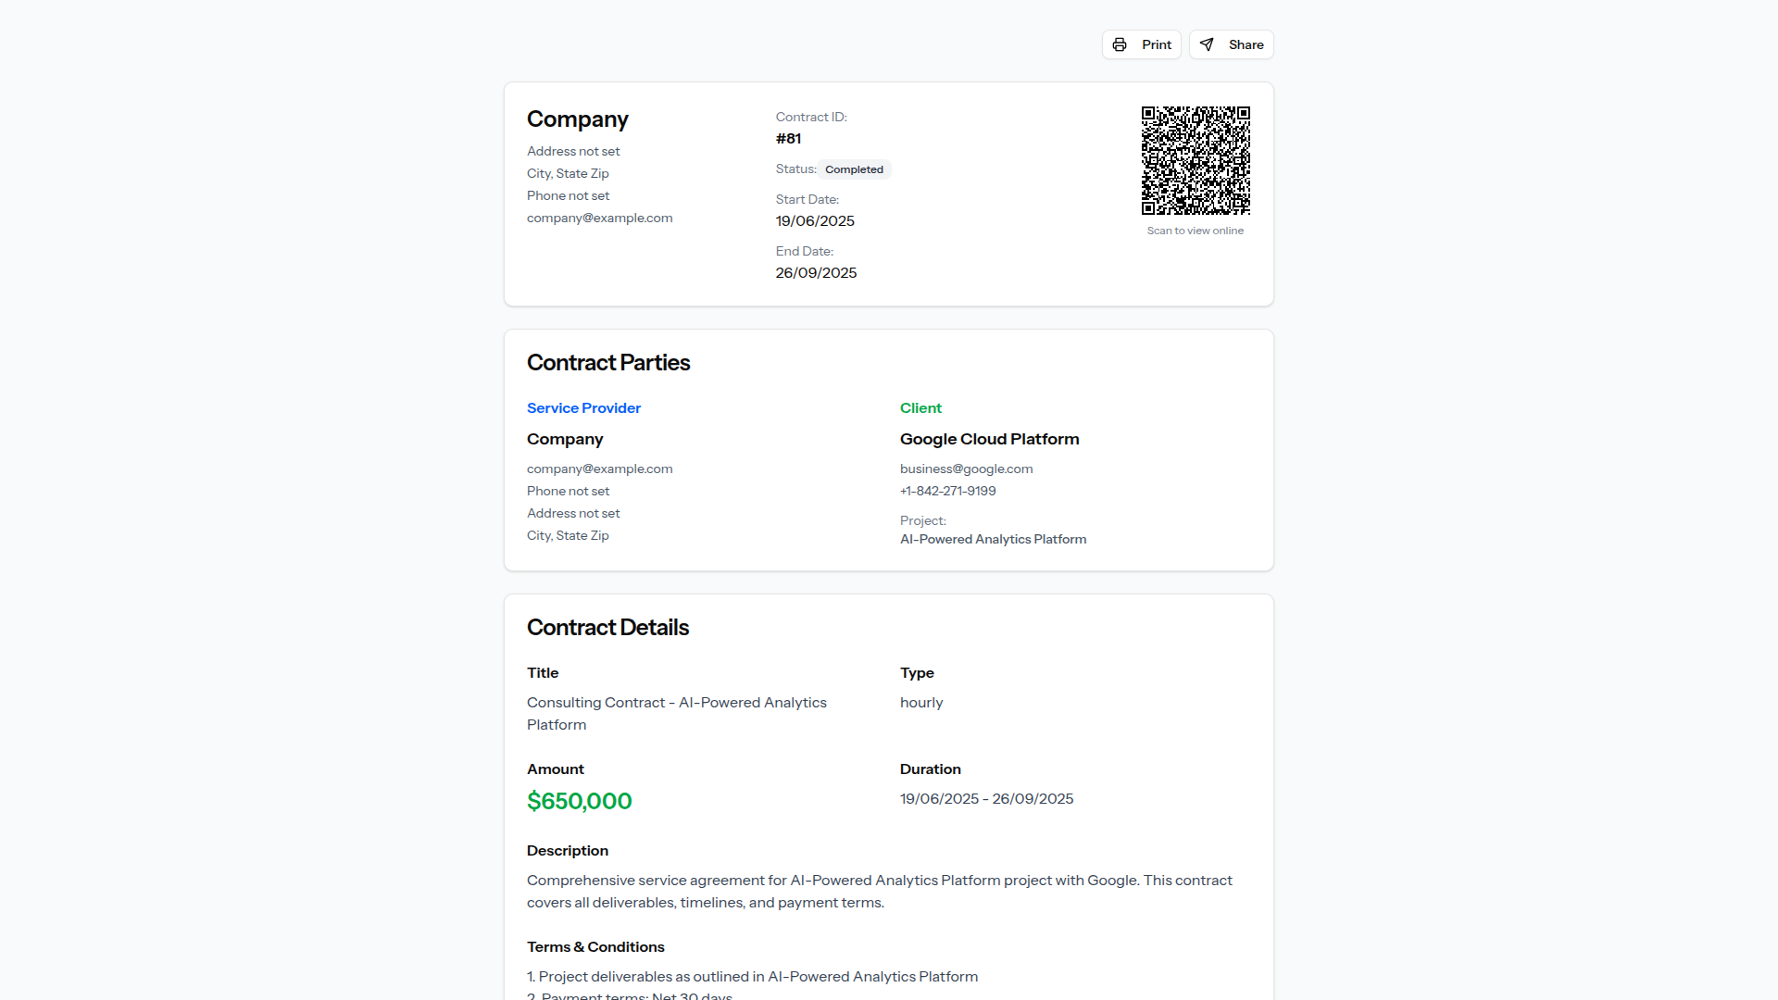Click the start date 19/06/2025 in header

[815, 221]
